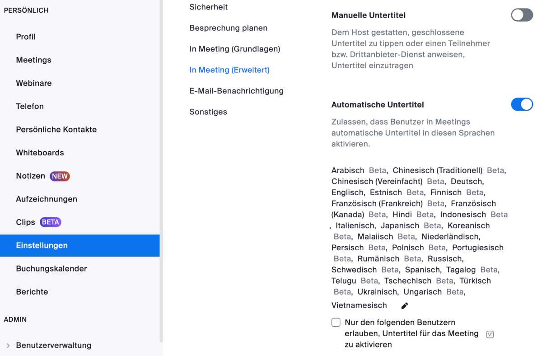
Task: Click the sidebar vertical scrollbar
Action: (162, 172)
